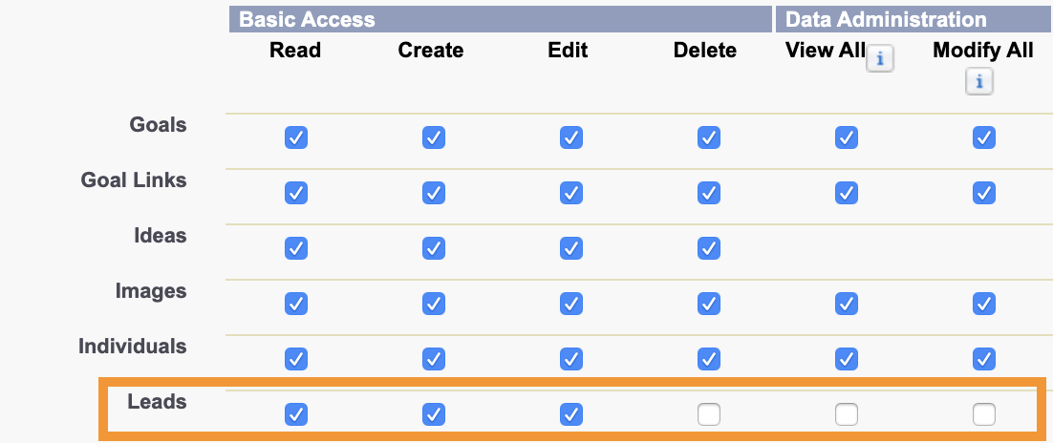Uncheck Edit permission for Goals
This screenshot has width=1053, height=443.
(570, 137)
